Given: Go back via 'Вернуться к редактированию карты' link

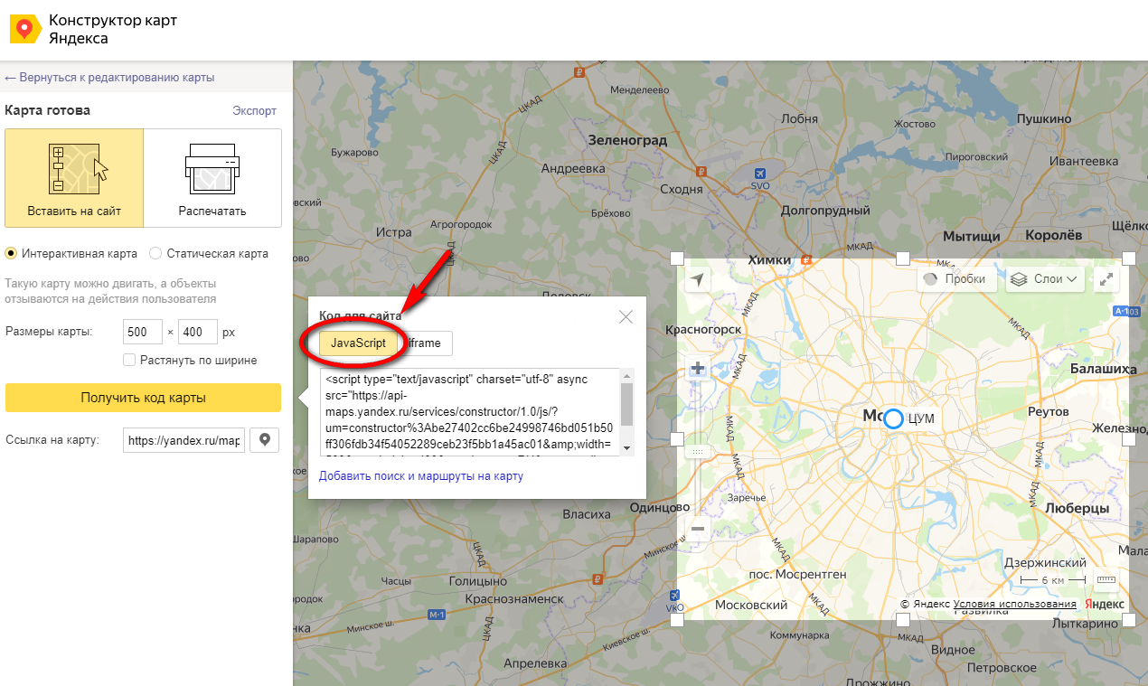Looking at the screenshot, I should coord(109,78).
